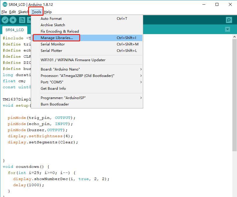
Task: Select Auto Format menu entry
Action: [x=87, y=18]
